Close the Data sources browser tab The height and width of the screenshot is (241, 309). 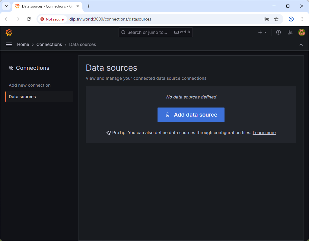[x=78, y=6]
